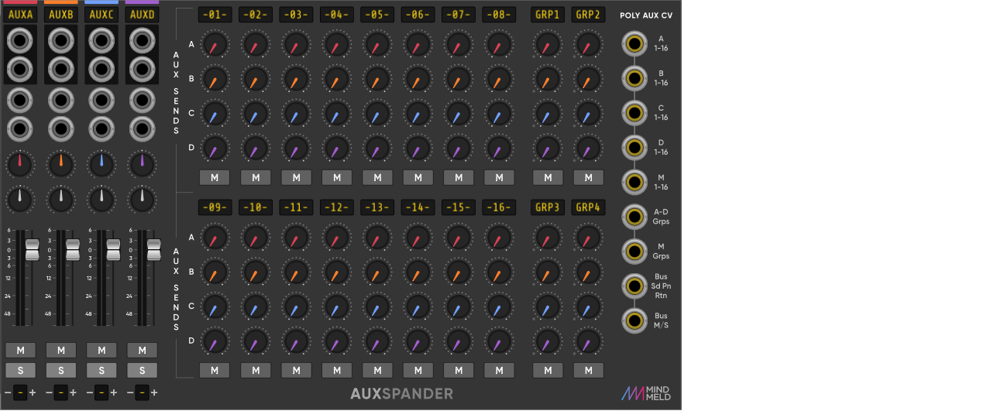Click the B 1-16 poly CV jack
The height and width of the screenshot is (411, 990).
click(x=635, y=78)
